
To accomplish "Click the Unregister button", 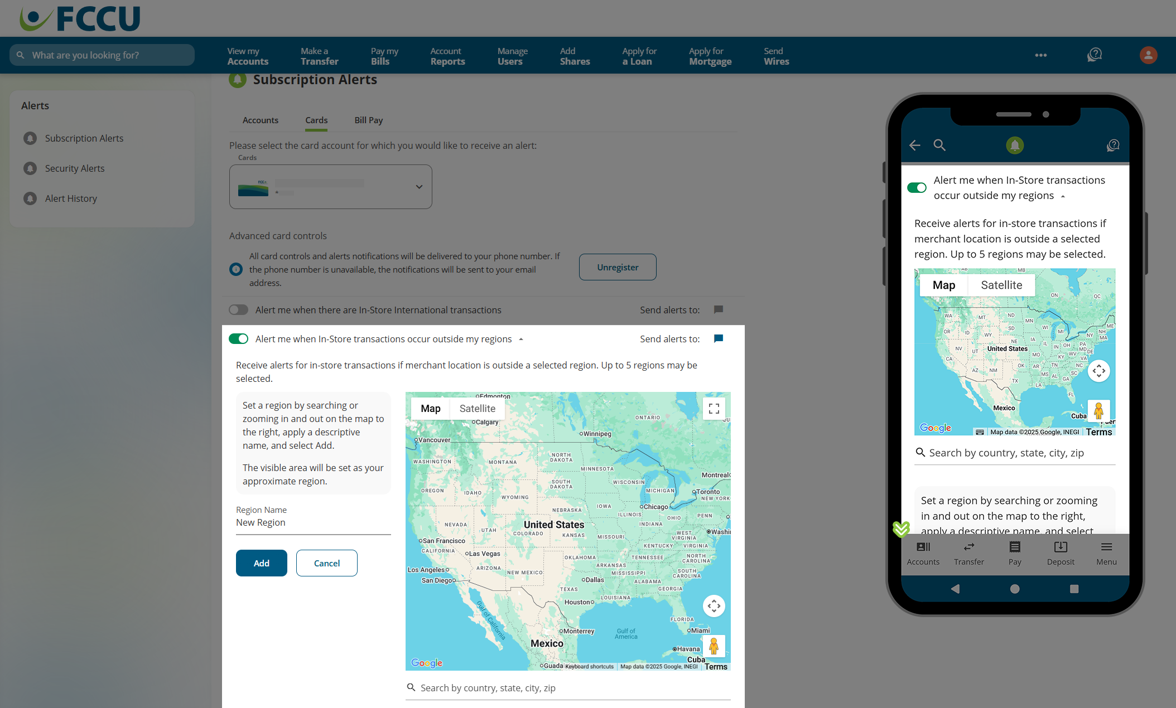I will (617, 267).
